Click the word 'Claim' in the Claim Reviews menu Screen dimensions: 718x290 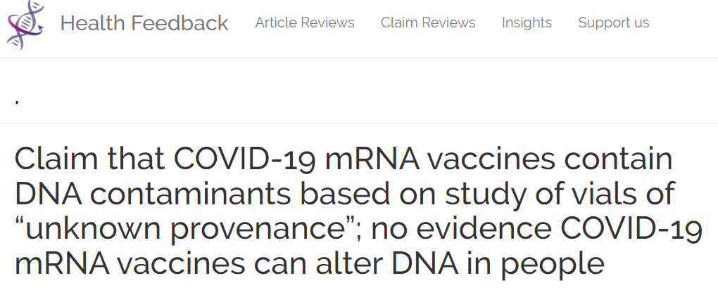click(x=398, y=22)
